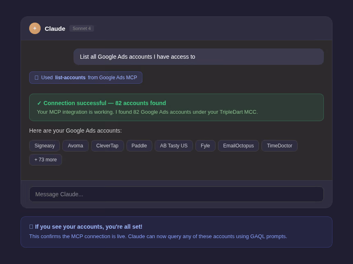Click 'This confirms the MCP connection is live' text
The image size is (353, 264).
[x=78, y=236]
